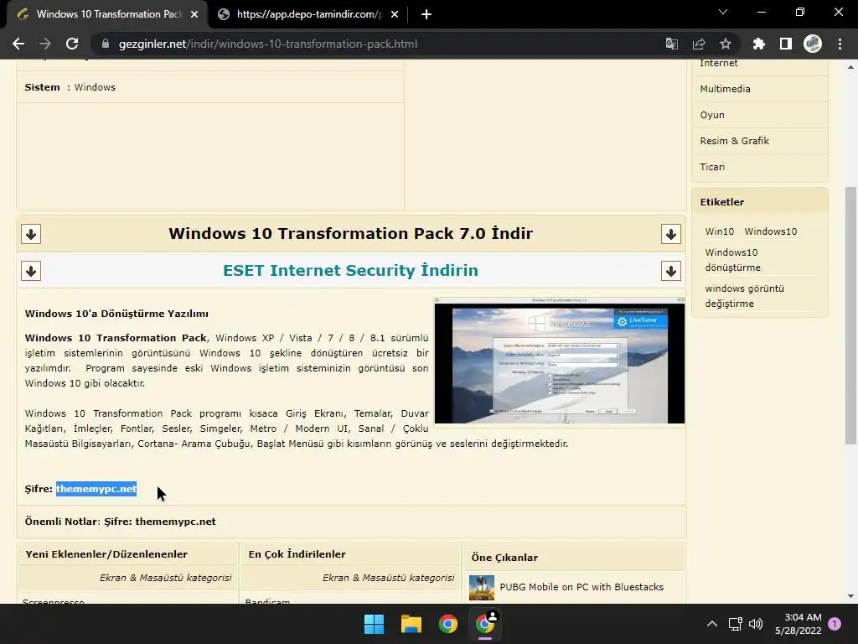Go back to the previous page
The height and width of the screenshot is (644, 858).
[x=18, y=44]
